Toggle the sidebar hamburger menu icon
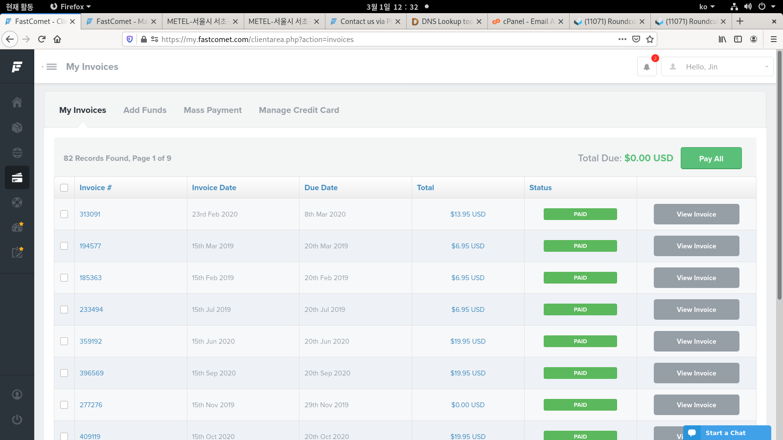This screenshot has width=783, height=440. pyautogui.click(x=51, y=67)
